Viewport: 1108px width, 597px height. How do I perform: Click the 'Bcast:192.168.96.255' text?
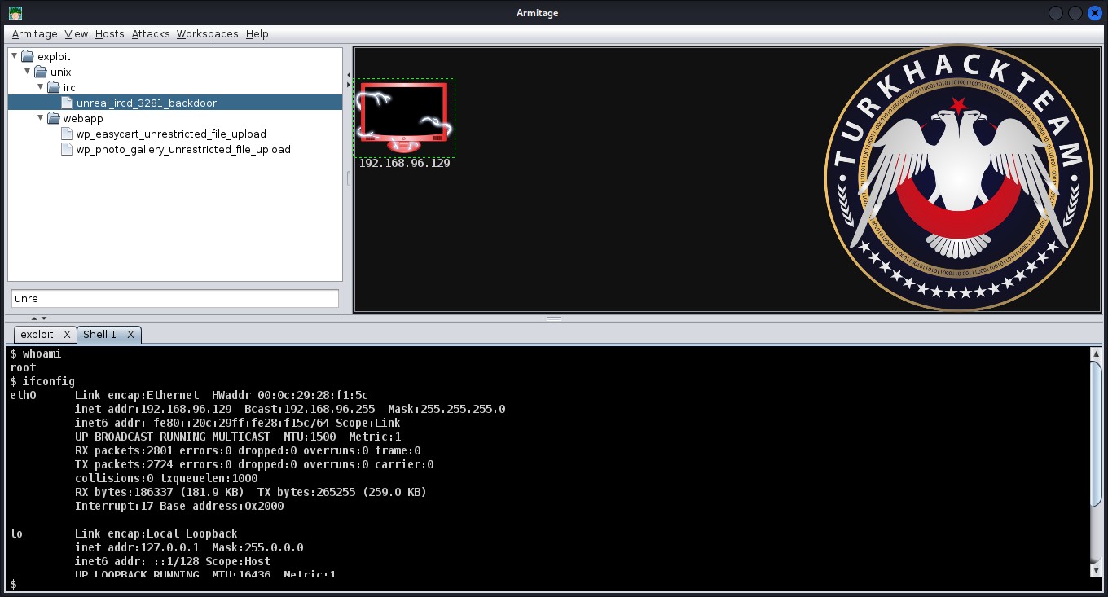click(310, 409)
